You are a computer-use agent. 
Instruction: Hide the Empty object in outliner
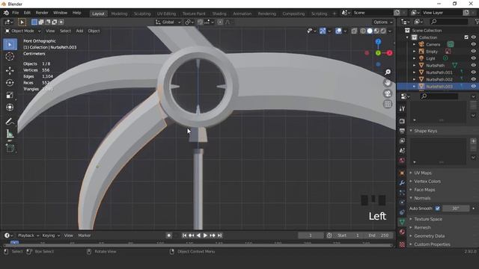[474, 52]
